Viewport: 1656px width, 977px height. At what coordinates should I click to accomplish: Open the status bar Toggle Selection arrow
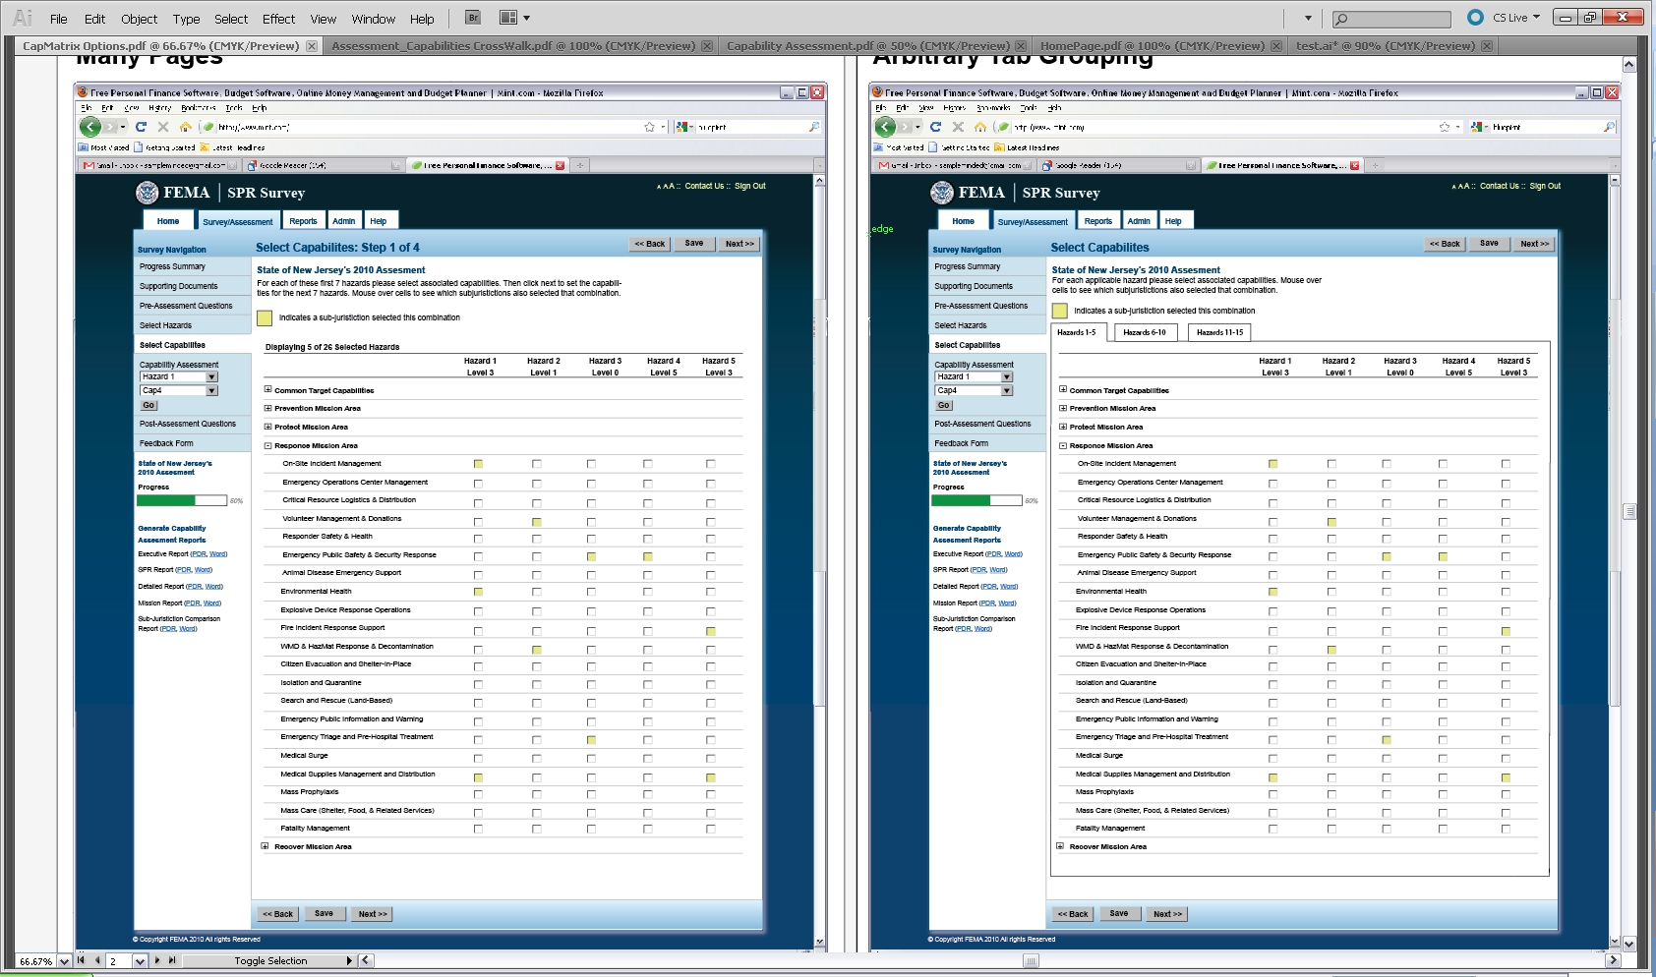click(349, 960)
